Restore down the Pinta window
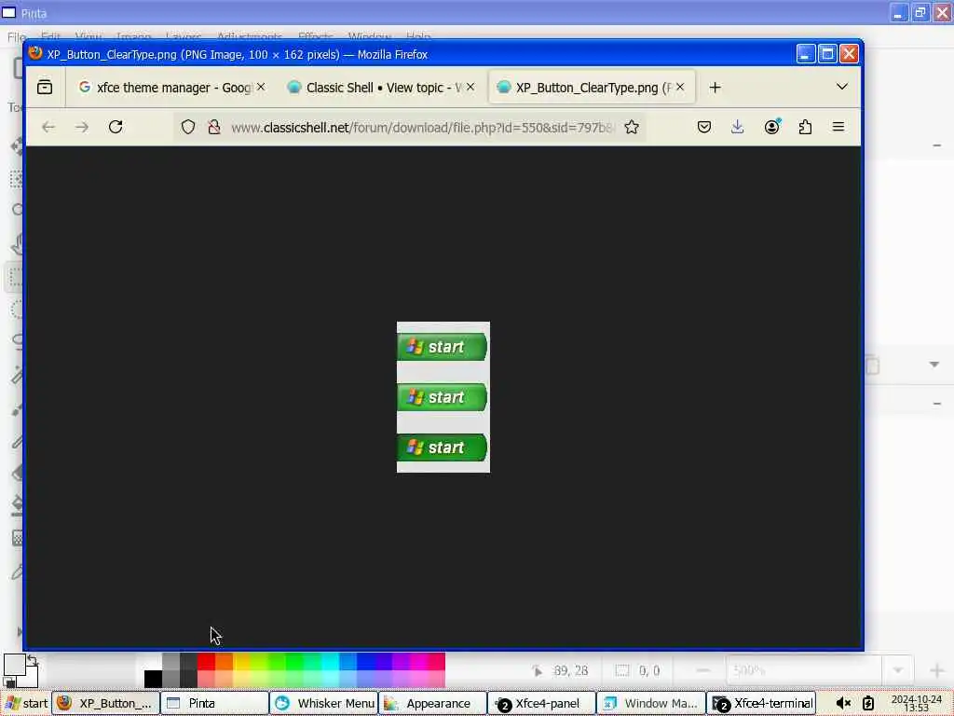 (920, 12)
